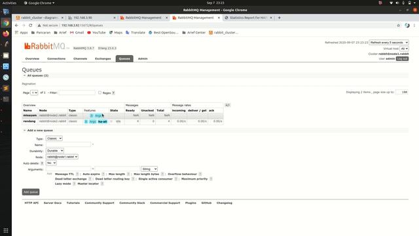Image resolution: width=419 pixels, height=236 pixels.
Task: Click the help icon next to Auto delete
Action: point(42,163)
